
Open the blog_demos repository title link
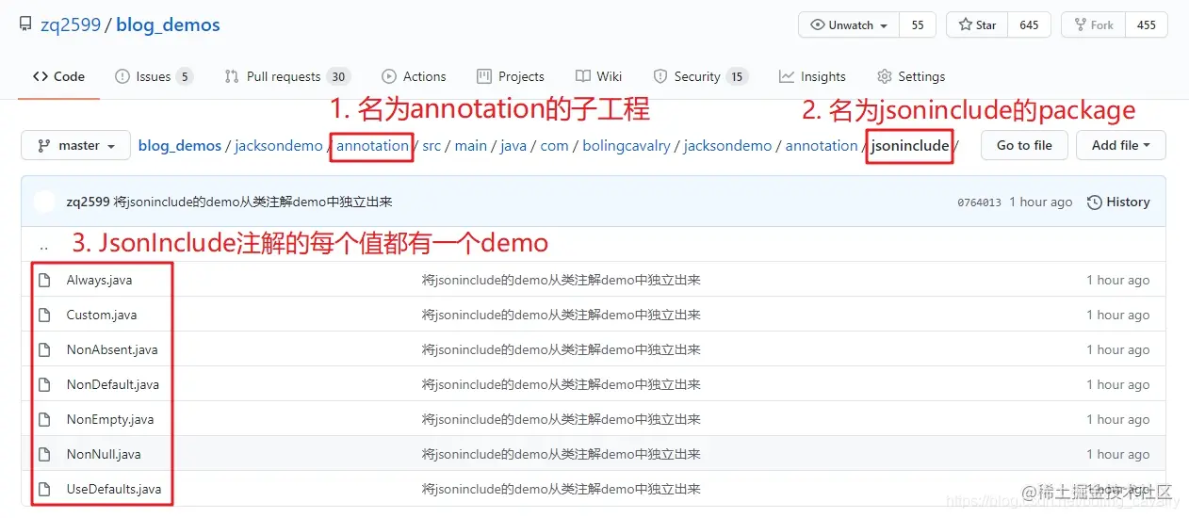pyautogui.click(x=169, y=25)
